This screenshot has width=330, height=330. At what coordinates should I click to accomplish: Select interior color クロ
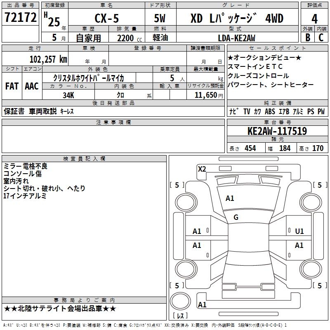tap(120, 95)
